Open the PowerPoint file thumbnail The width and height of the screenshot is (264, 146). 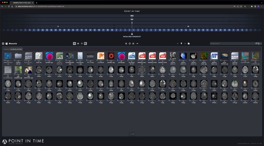point(101,56)
